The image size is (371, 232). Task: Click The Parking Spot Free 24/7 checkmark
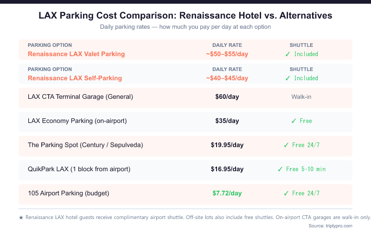click(x=287, y=145)
